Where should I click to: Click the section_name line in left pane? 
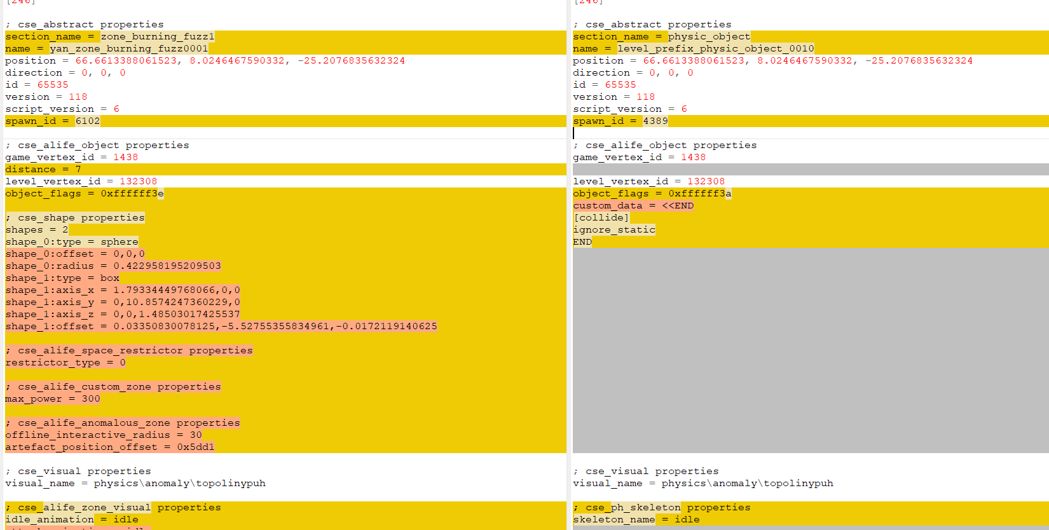[110, 36]
